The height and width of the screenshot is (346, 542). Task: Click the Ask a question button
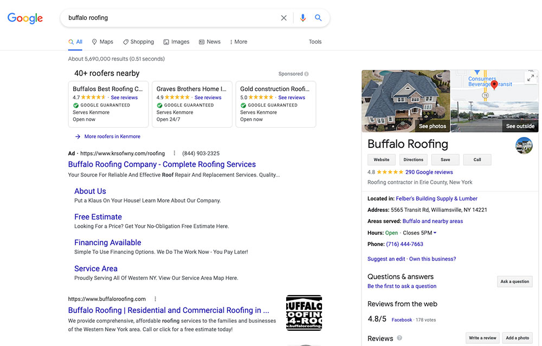pyautogui.click(x=515, y=282)
